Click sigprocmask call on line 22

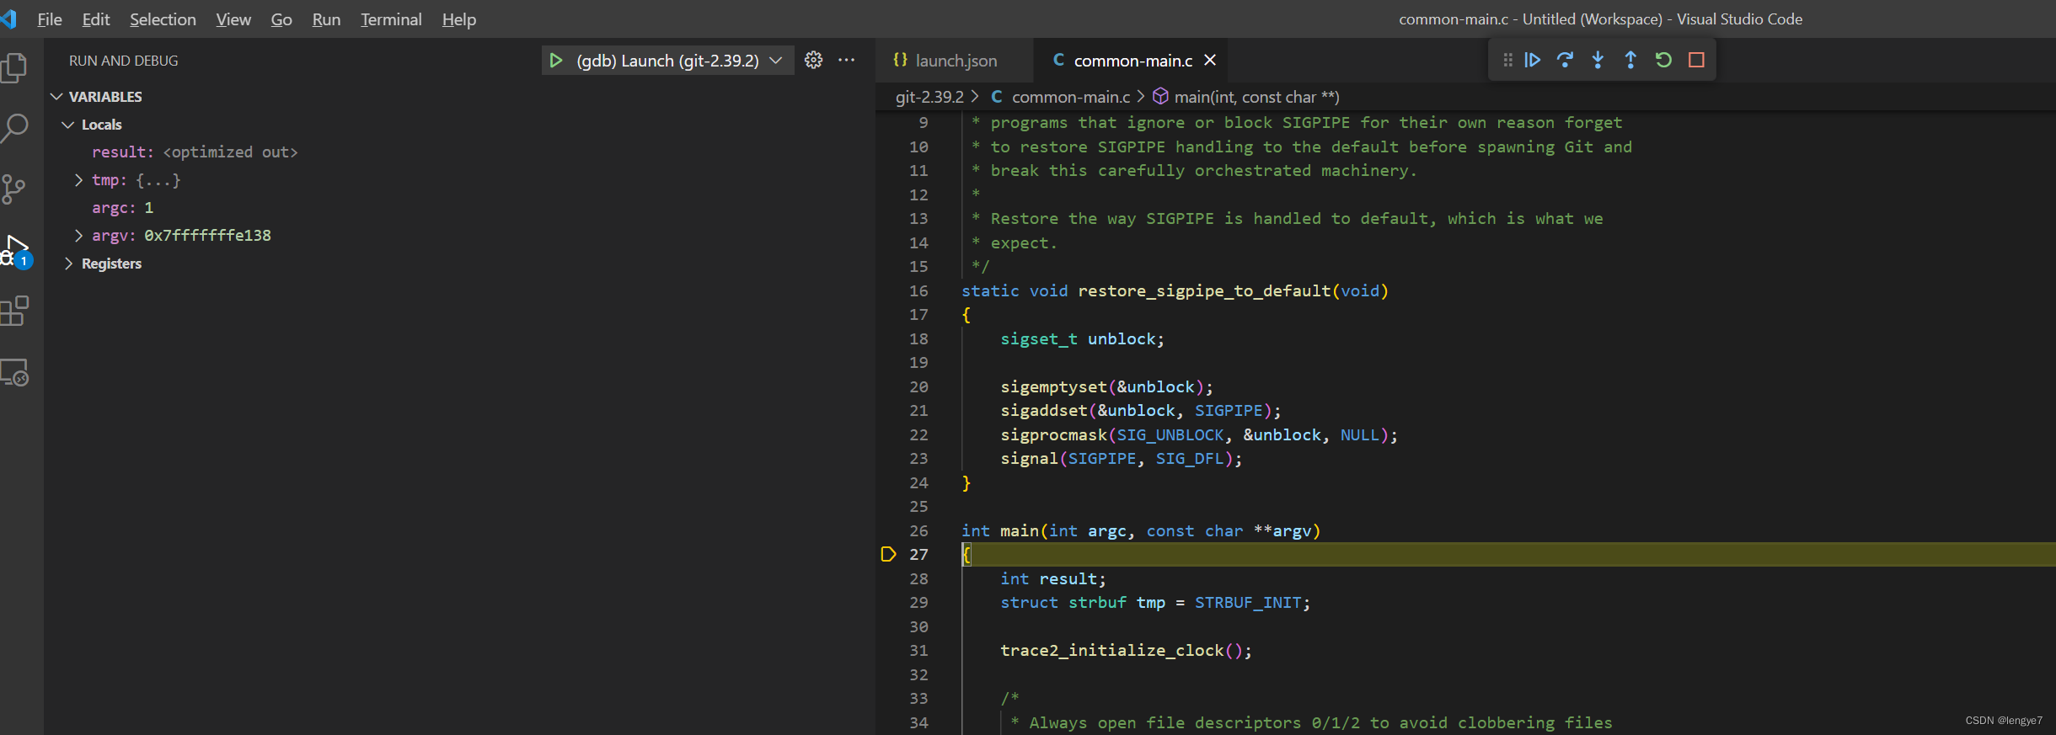[x=1053, y=435]
